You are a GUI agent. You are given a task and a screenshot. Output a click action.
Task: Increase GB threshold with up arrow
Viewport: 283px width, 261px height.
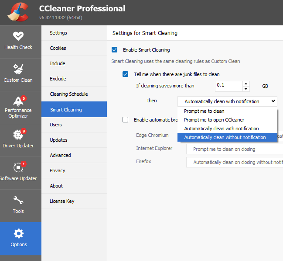coord(246,84)
